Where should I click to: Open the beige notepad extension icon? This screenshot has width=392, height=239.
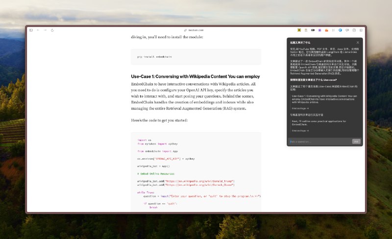306,30
